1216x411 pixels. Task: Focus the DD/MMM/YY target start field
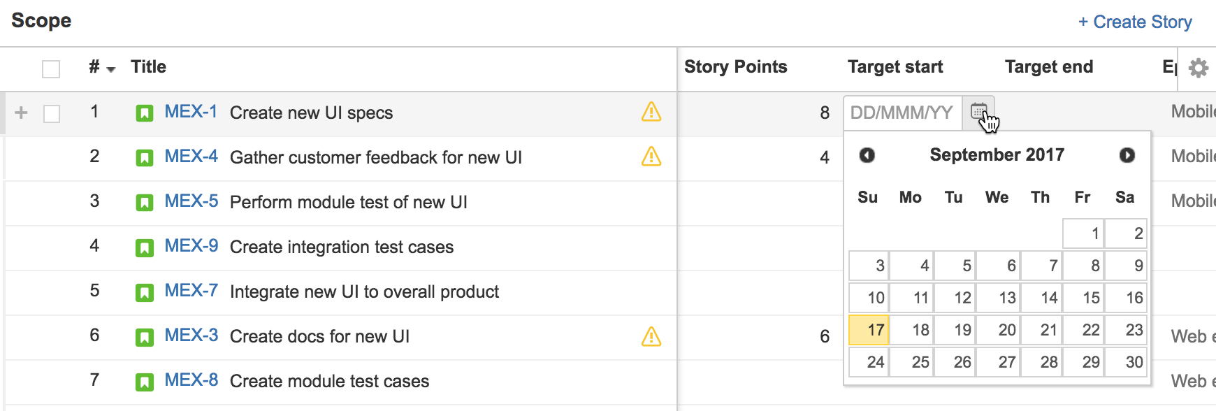(903, 113)
